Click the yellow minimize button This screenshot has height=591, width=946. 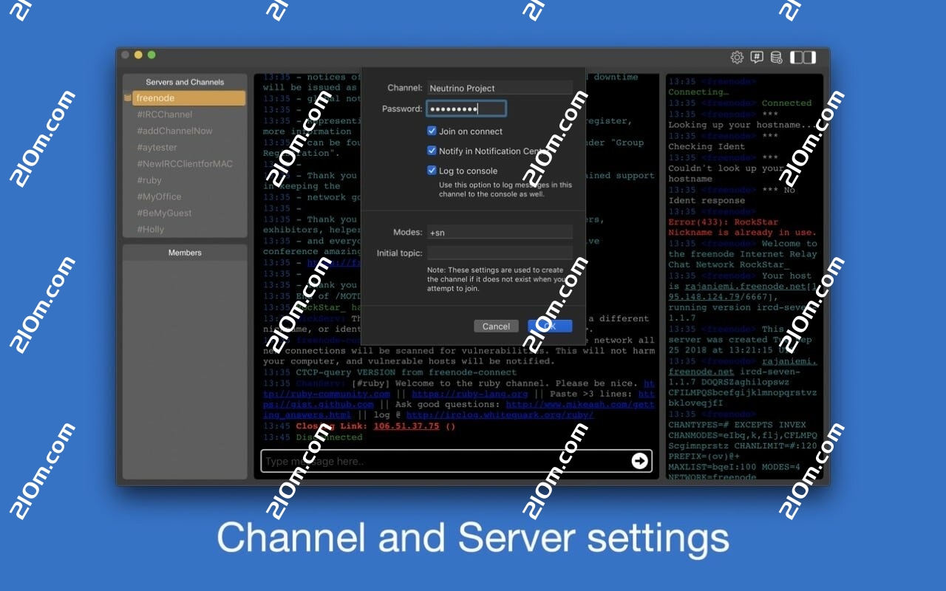click(138, 55)
